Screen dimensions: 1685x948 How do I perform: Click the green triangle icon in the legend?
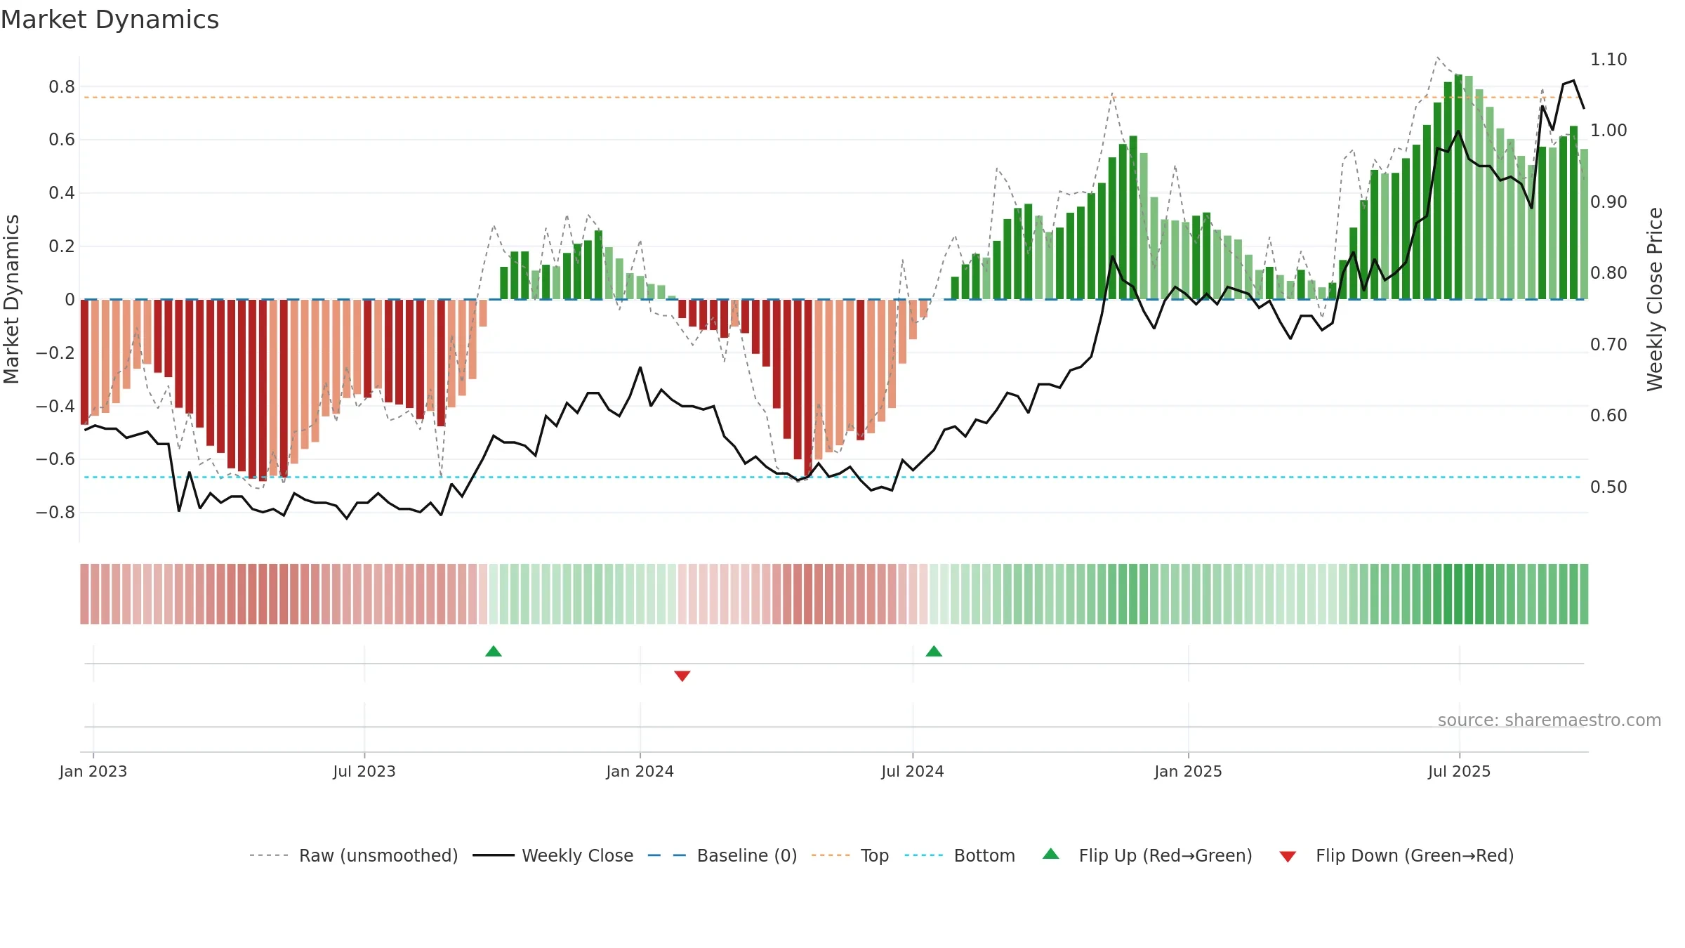[1051, 854]
